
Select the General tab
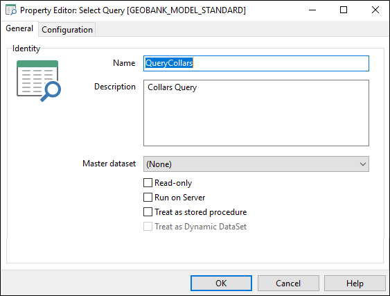tap(19, 28)
